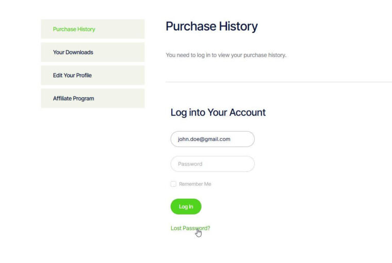The width and height of the screenshot is (392, 263).
Task: Click the horizontal divider below the notice
Action: [279, 82]
